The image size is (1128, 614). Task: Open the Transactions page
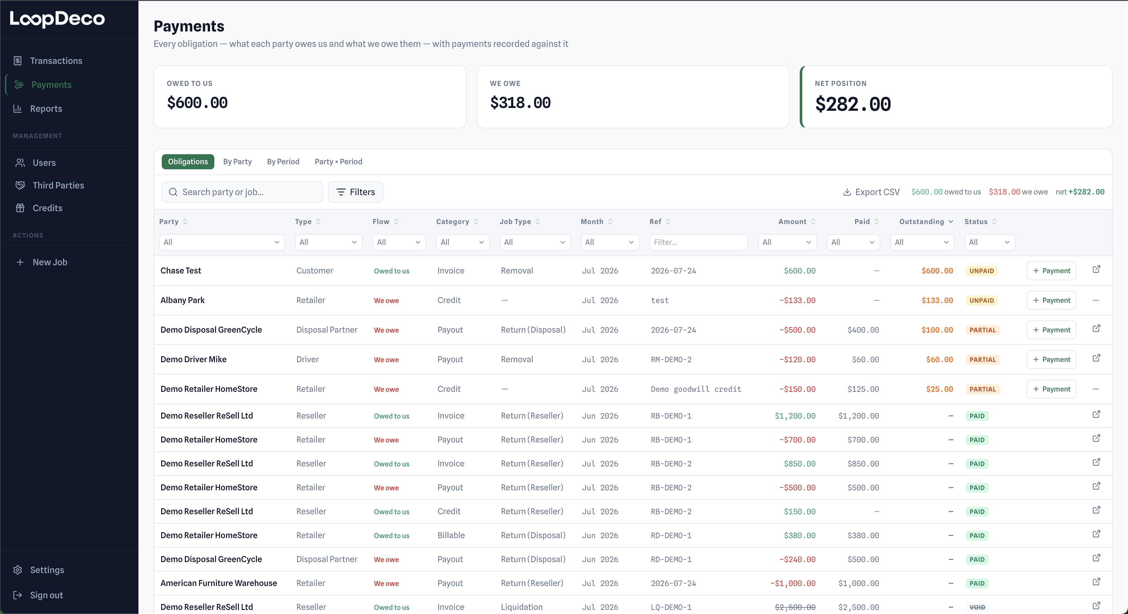(x=56, y=61)
